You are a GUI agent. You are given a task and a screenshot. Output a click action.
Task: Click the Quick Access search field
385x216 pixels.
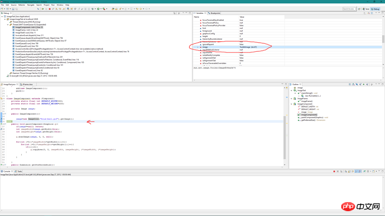point(349,9)
